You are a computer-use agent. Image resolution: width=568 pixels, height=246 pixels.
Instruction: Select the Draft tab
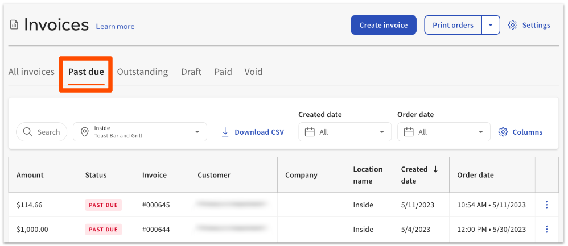pos(191,72)
